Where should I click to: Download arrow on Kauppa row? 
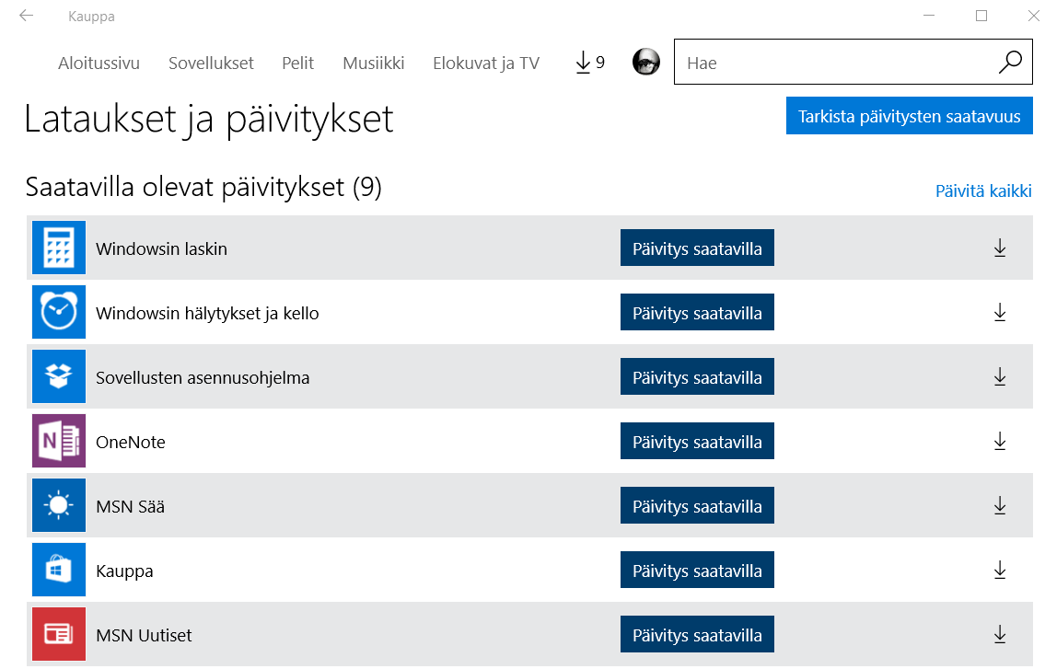[x=1000, y=571]
